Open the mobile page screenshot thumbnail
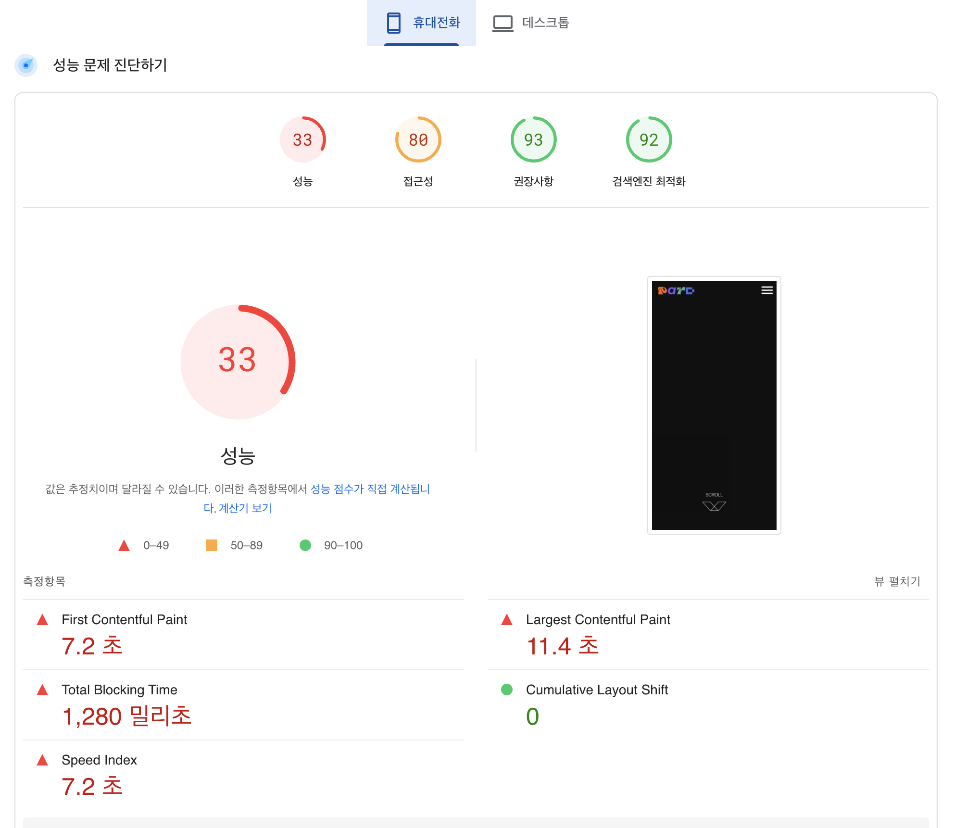Screen dimensions: 954x828 [714, 405]
